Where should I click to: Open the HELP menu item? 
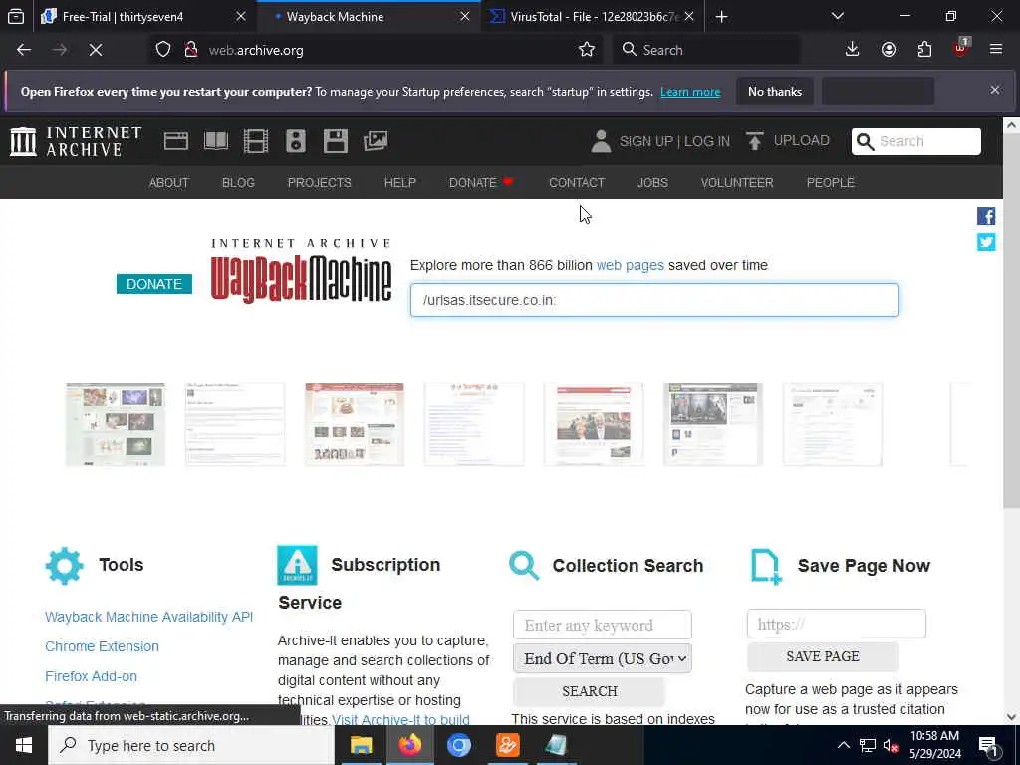coord(400,183)
